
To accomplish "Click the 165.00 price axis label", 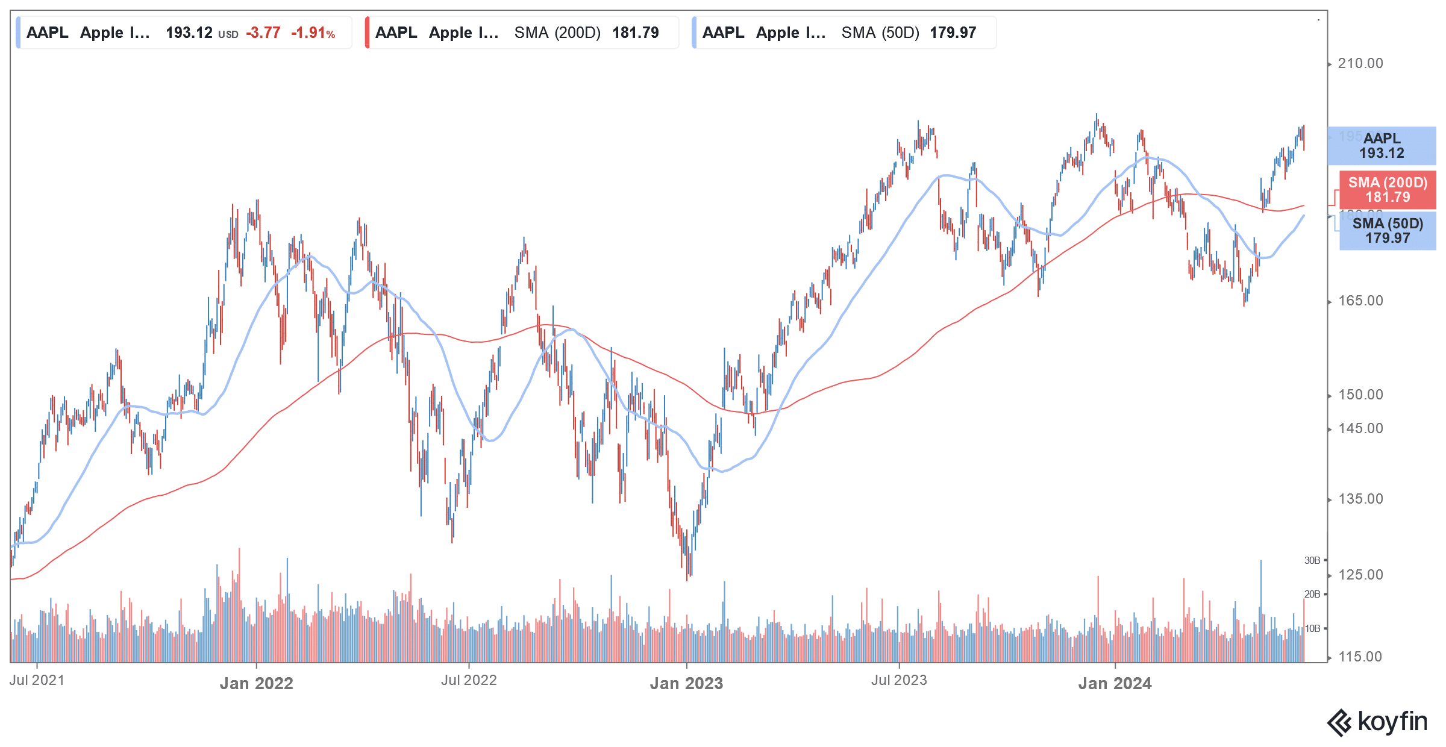I will (1360, 301).
